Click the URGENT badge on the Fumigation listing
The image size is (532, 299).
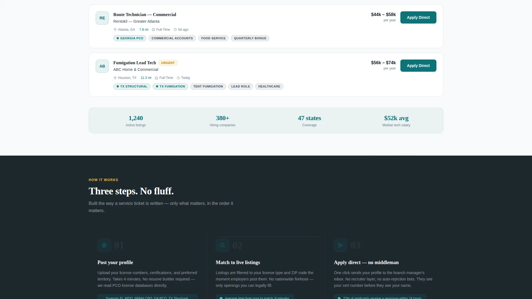click(168, 63)
